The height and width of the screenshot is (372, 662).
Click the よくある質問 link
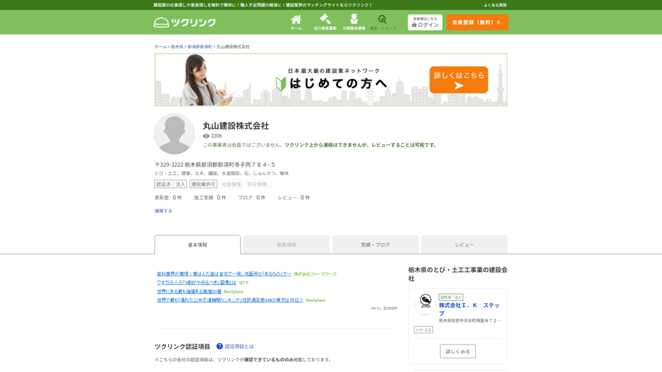pos(494,5)
